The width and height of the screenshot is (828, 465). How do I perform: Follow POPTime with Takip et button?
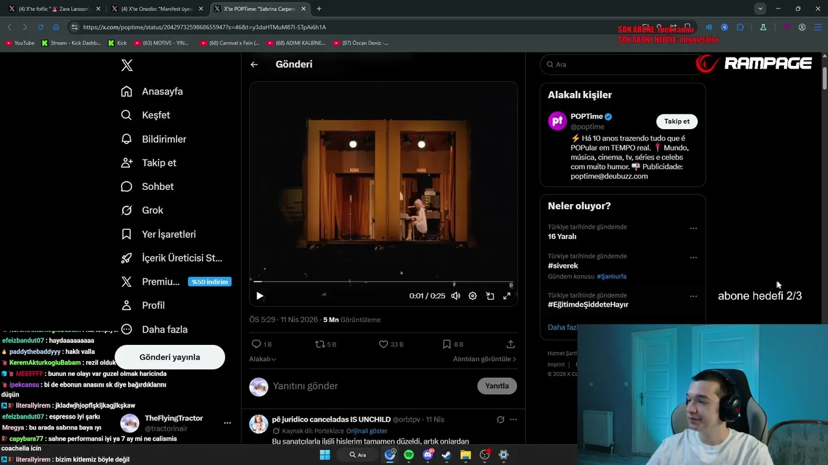[677, 121]
